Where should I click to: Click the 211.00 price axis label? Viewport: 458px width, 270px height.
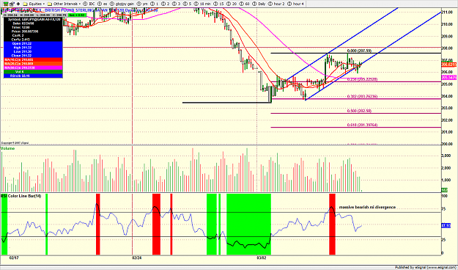click(x=448, y=12)
